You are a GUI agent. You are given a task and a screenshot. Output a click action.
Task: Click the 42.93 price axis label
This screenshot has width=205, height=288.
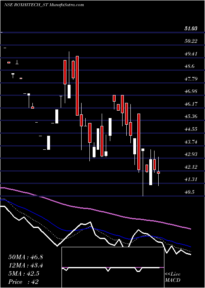pos(191,154)
